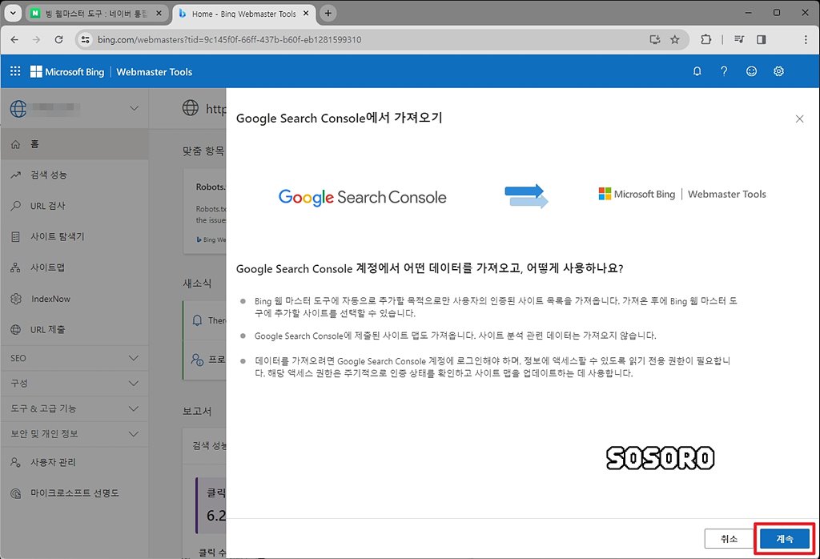Image resolution: width=820 pixels, height=559 pixels.
Task: Open 사이트 탐색기 in the sidebar
Action: [74, 236]
